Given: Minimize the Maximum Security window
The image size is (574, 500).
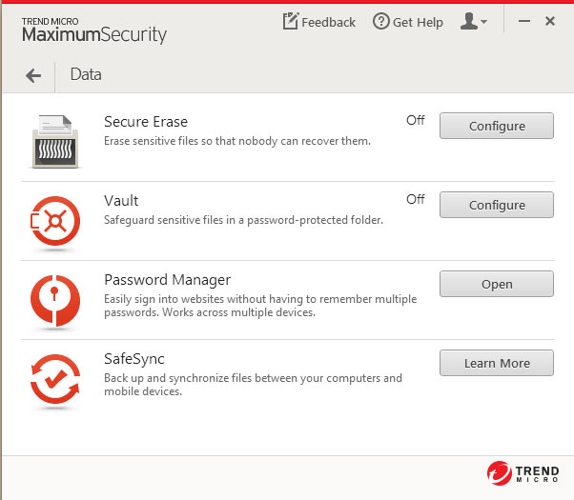Looking at the screenshot, I should point(524,21).
